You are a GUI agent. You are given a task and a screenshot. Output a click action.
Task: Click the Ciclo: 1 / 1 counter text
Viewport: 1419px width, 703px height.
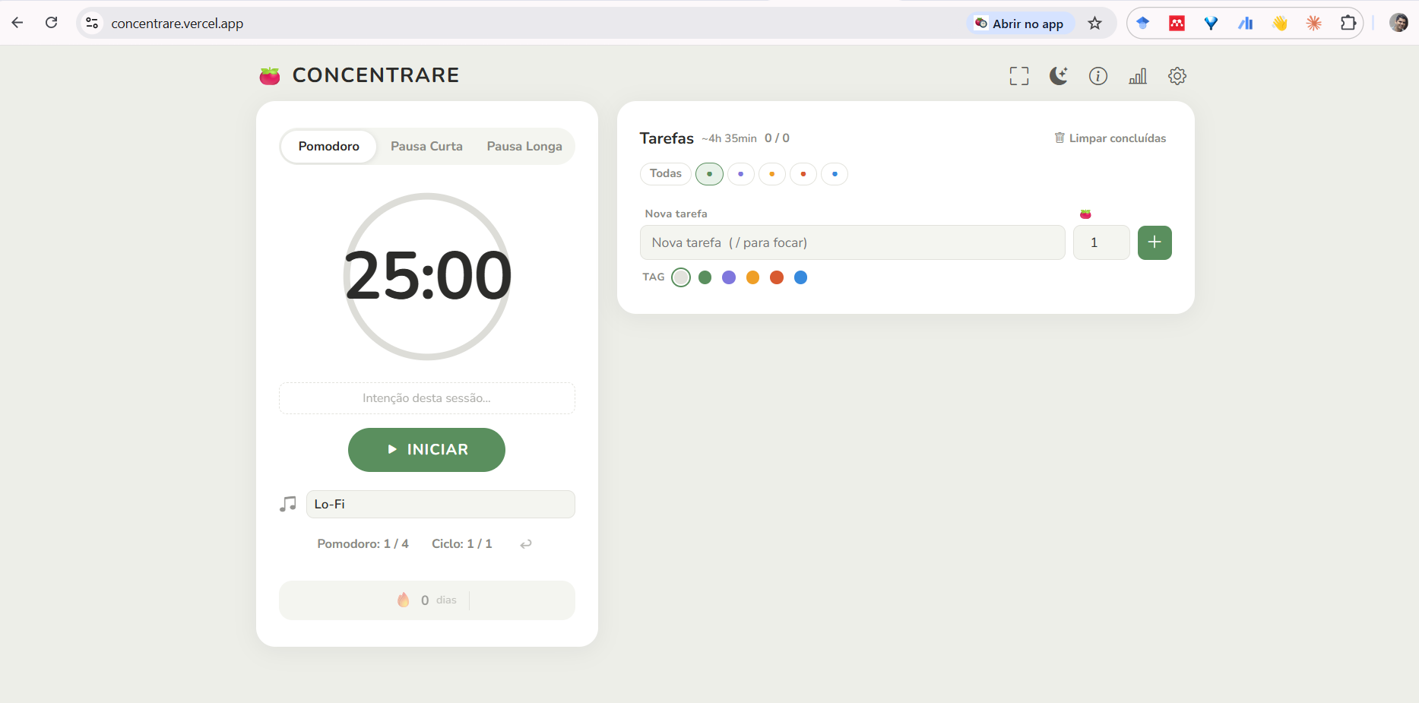click(x=461, y=544)
